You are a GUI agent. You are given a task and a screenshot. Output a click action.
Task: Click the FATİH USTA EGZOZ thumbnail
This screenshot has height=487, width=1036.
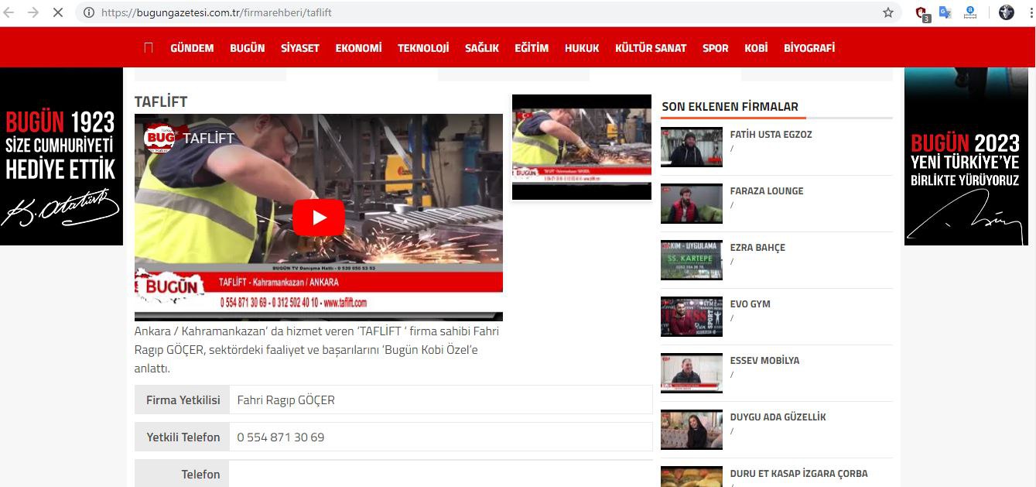point(692,147)
